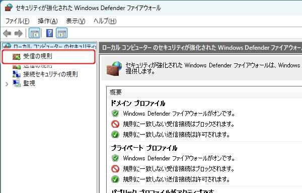
Task: Click the 概要 section header
Action: click(116, 92)
